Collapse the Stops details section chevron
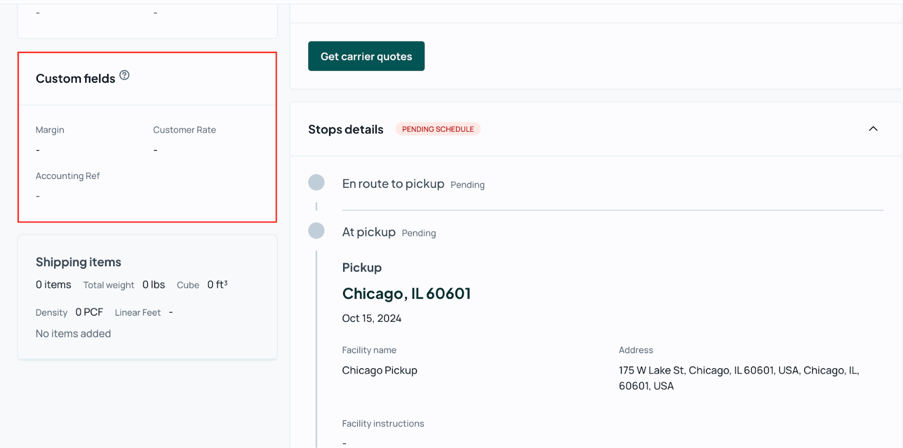 [873, 129]
